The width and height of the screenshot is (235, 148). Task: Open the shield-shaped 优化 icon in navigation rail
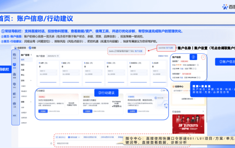(x=14, y=84)
